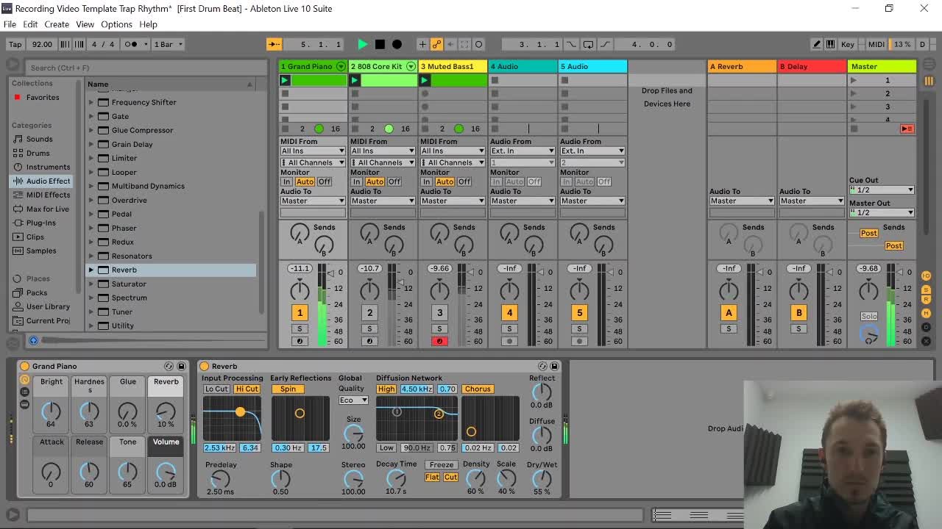This screenshot has height=529, width=942.
Task: Toggle 808 Core Kit track activator 2
Action: point(369,313)
